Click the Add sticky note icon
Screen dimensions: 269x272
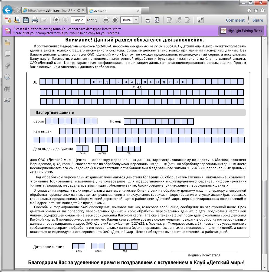tap(169, 20)
